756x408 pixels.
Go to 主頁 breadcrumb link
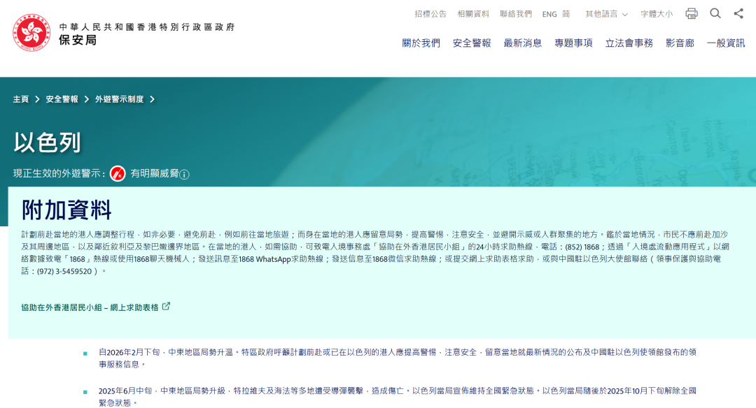pyautogui.click(x=21, y=99)
